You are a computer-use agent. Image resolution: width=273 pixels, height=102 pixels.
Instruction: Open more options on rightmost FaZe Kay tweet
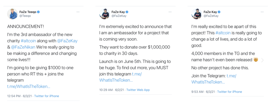[x=262, y=12]
